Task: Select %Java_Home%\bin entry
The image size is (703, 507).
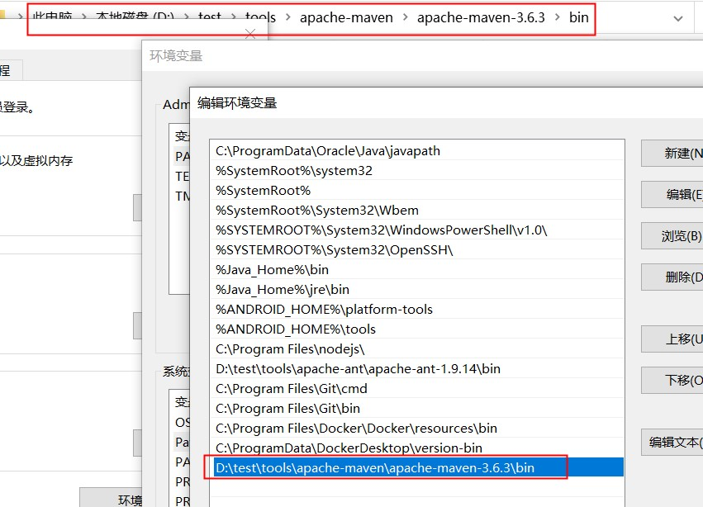Action: 417,269
